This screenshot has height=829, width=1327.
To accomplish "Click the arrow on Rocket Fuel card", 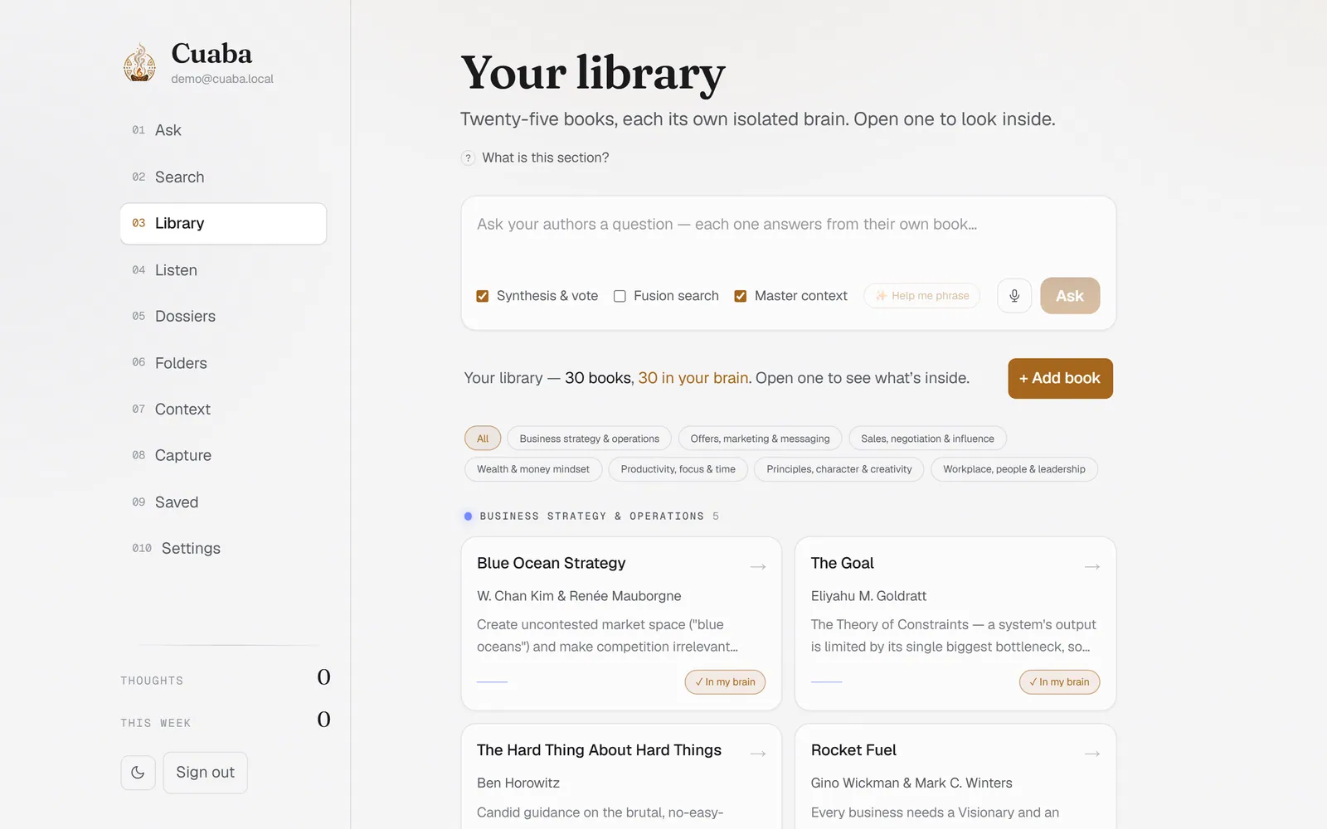I will [x=1092, y=754].
